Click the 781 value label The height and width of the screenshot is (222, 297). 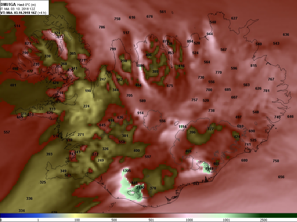coord(266,91)
